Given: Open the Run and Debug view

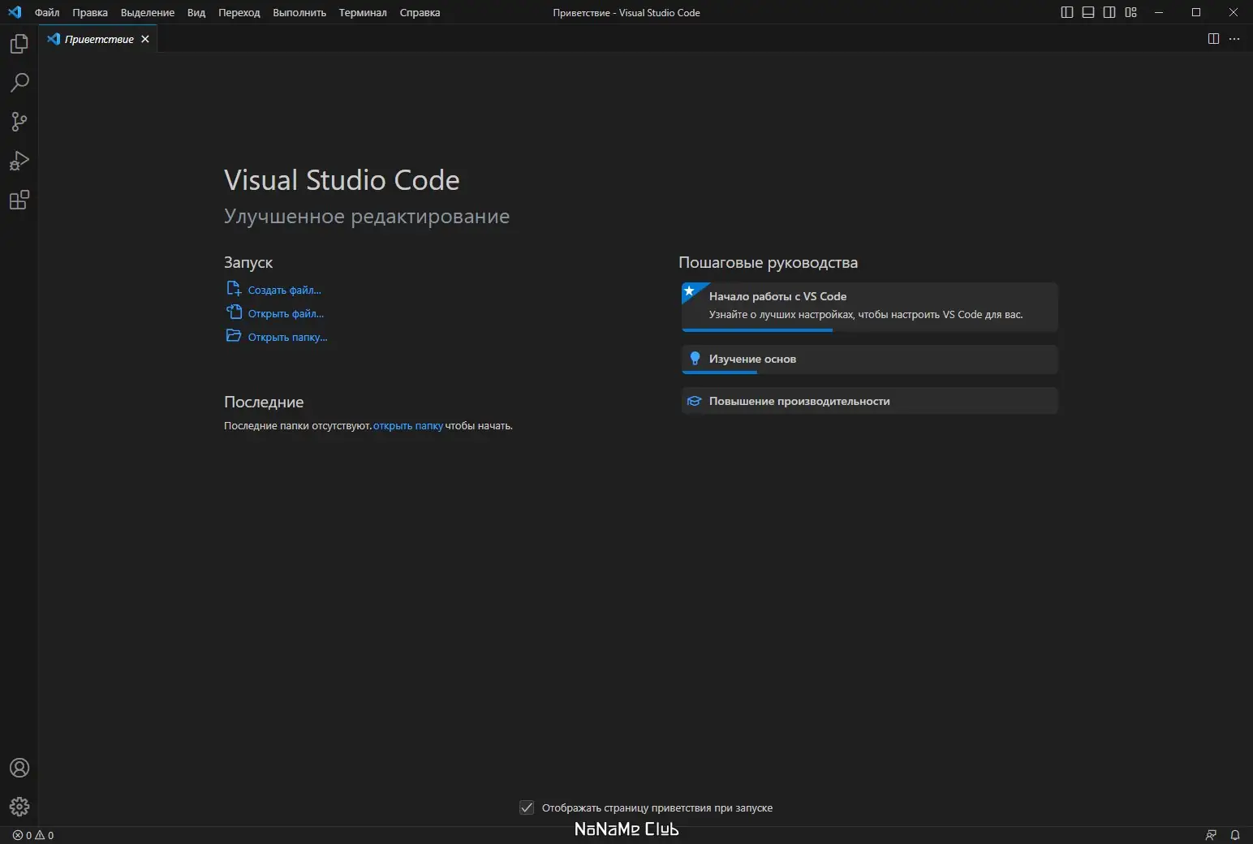Looking at the screenshot, I should pos(19,161).
